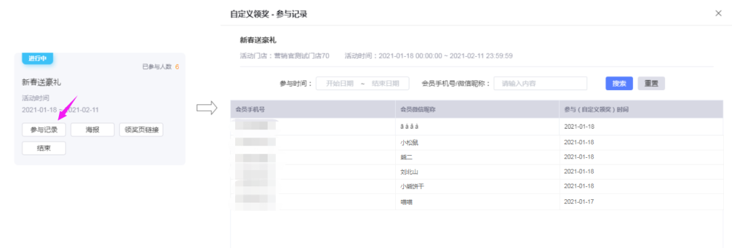Select the date cell in the 熊二 row
This screenshot has height=248, width=732.
tap(641, 157)
